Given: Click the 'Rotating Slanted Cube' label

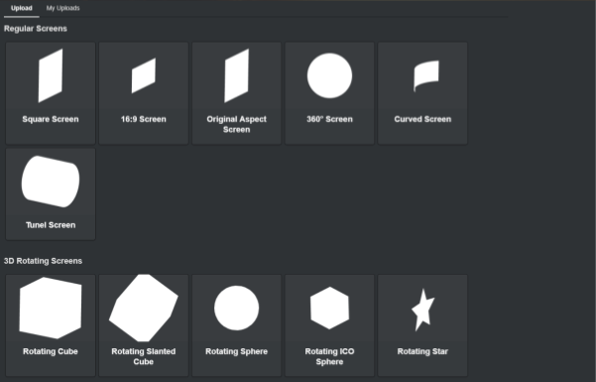Looking at the screenshot, I should tap(144, 356).
